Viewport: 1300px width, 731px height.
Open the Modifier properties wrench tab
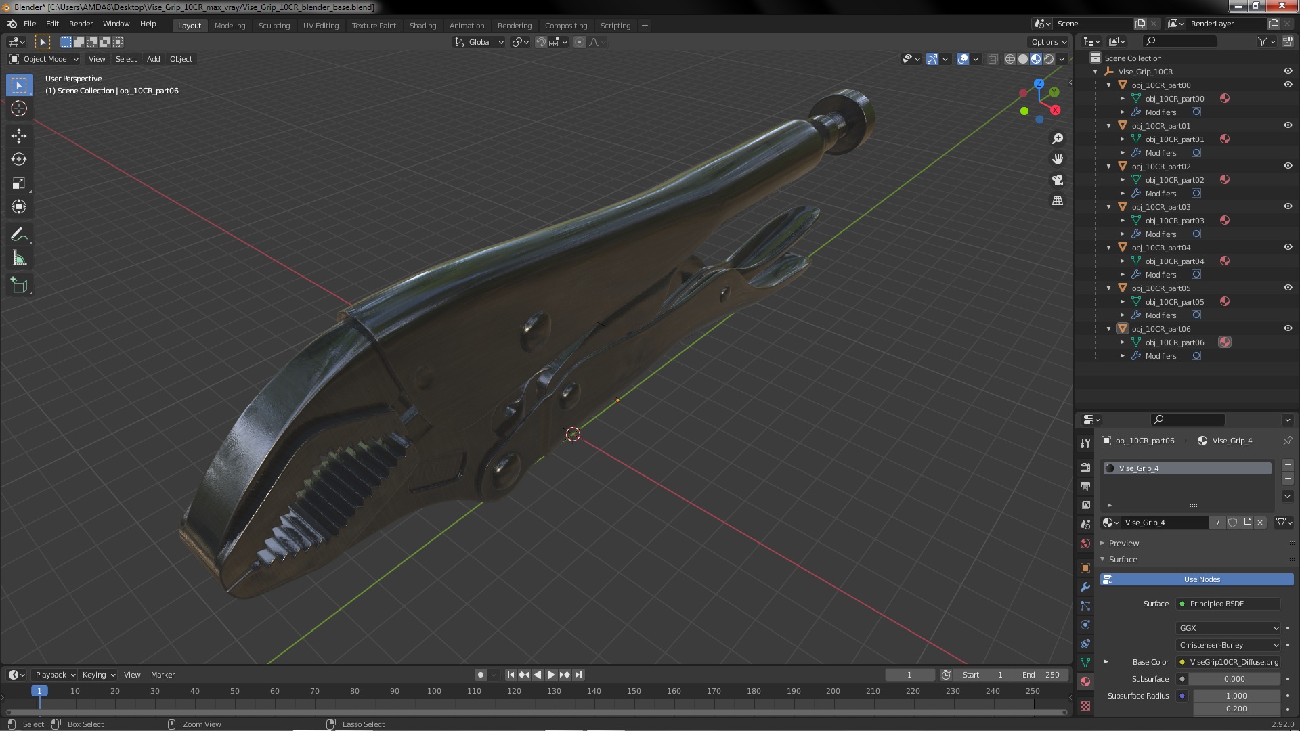tap(1085, 587)
